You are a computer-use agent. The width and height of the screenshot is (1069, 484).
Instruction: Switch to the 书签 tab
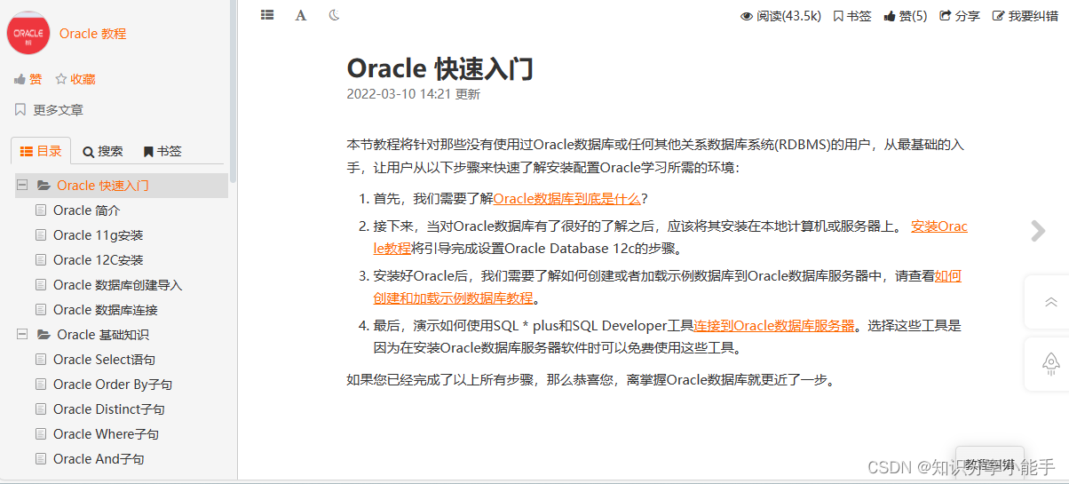coord(162,151)
